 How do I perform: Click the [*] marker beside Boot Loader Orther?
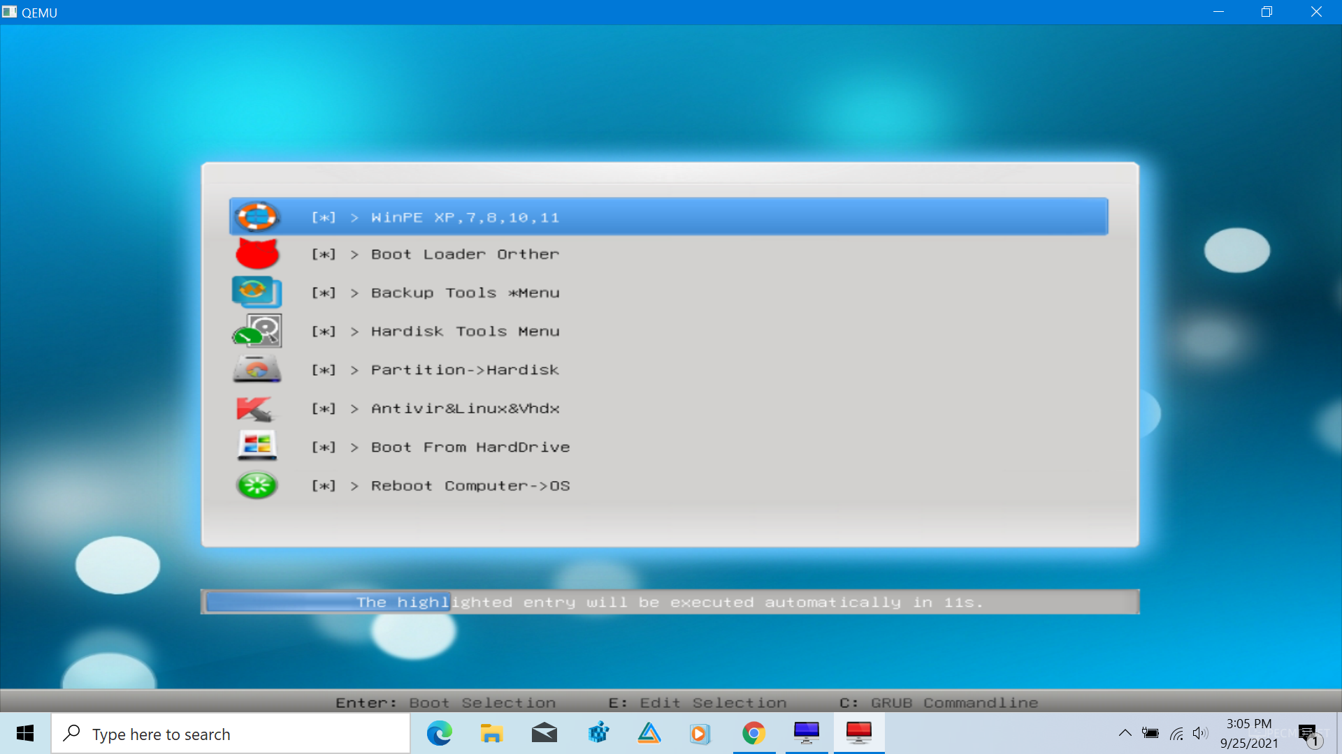tap(324, 254)
